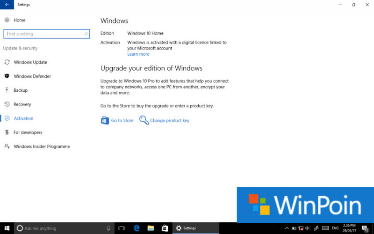Click the magnifier icon in search box
374x234 pixels.
click(x=86, y=34)
